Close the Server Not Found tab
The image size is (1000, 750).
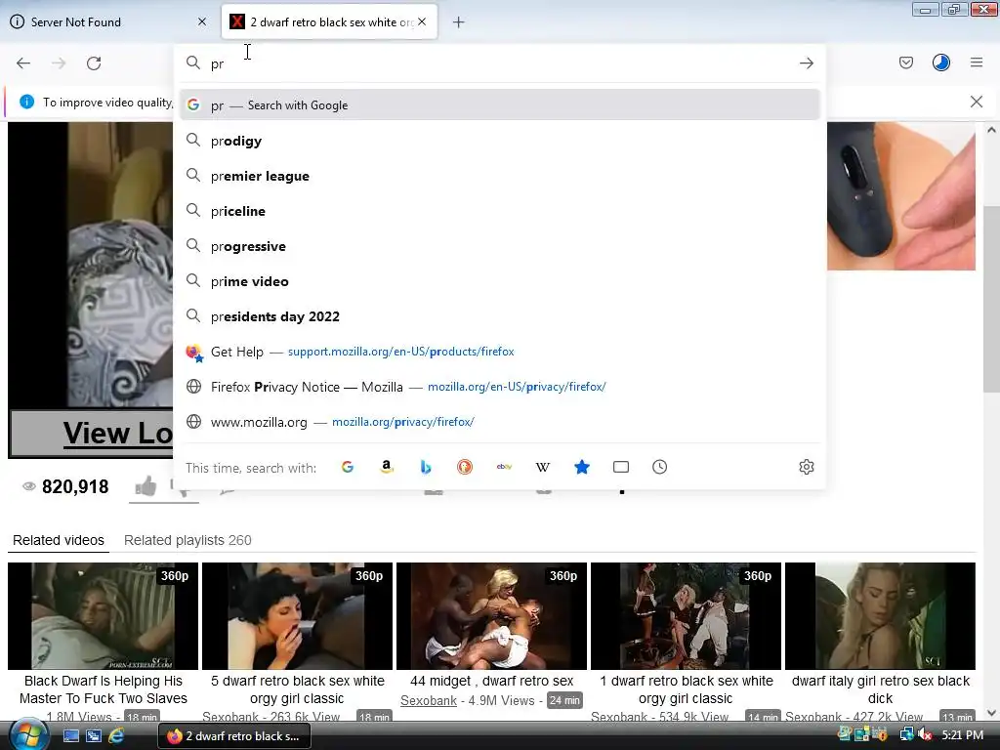[202, 21]
